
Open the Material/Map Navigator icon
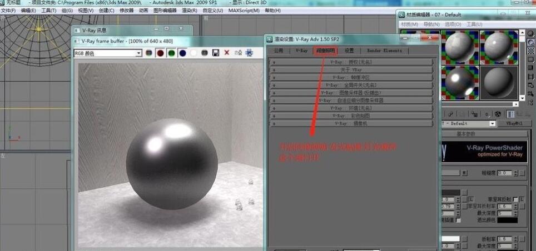[531, 102]
